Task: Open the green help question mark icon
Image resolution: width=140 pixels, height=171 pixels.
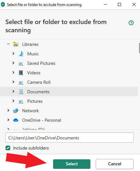Action: coord(131,23)
